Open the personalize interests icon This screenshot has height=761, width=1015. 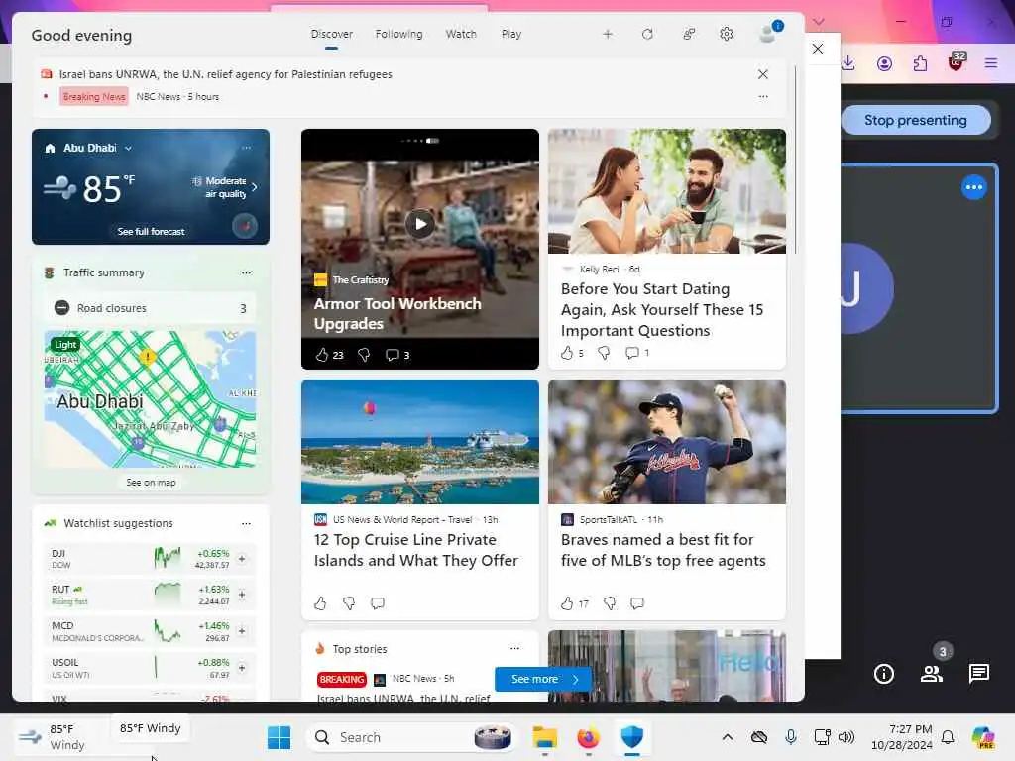[689, 34]
